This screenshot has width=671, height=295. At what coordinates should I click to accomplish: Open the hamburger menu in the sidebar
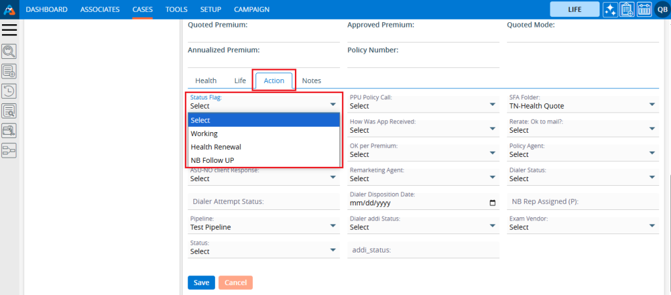10,30
